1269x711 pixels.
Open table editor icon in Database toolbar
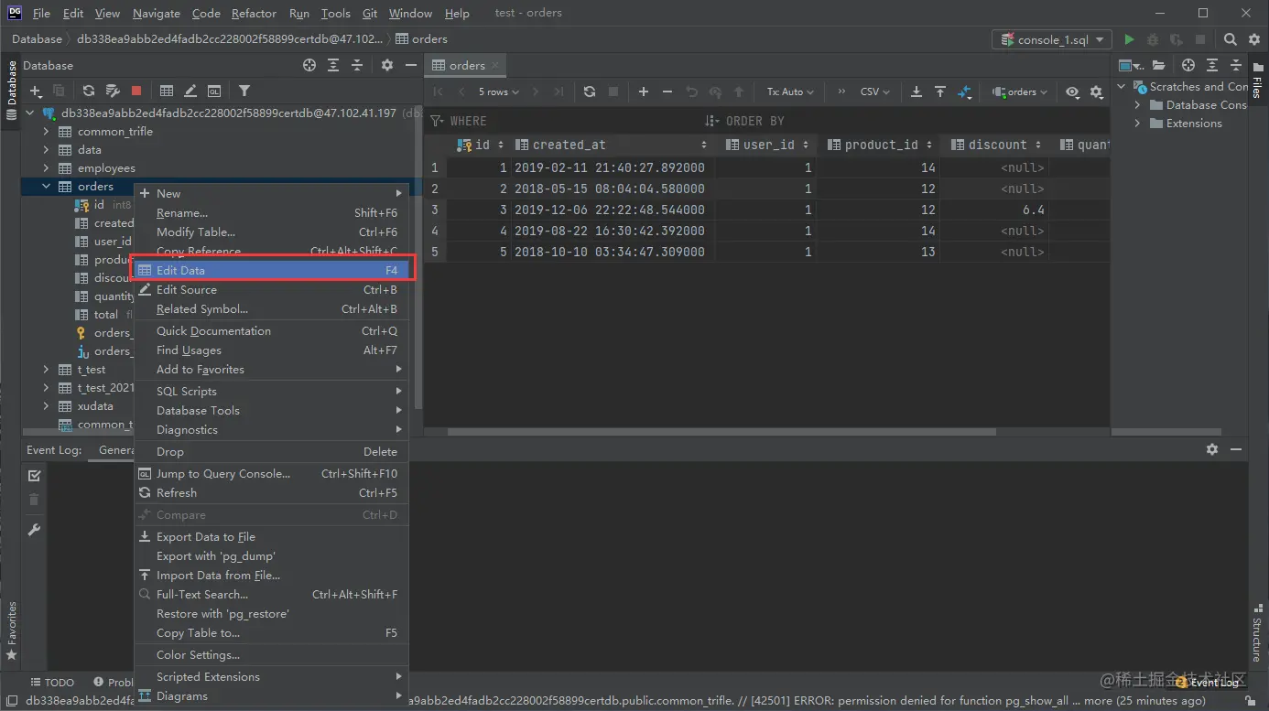[x=167, y=91]
